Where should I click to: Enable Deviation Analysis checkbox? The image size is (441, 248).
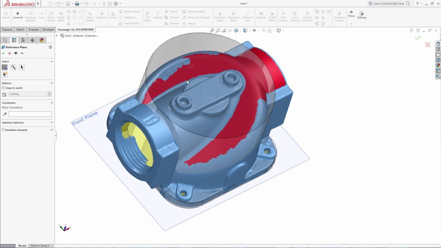[3, 130]
